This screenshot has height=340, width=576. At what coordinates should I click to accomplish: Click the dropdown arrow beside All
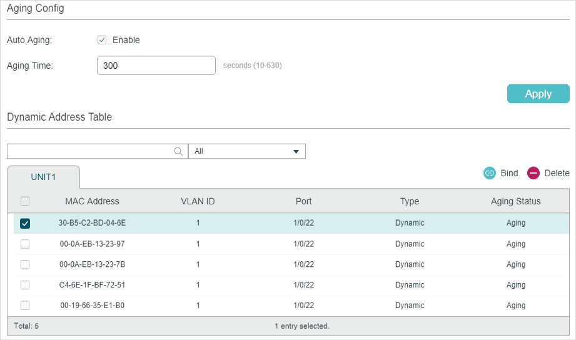pos(296,152)
